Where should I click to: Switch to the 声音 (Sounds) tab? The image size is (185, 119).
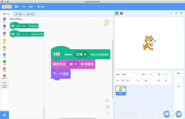30,14
